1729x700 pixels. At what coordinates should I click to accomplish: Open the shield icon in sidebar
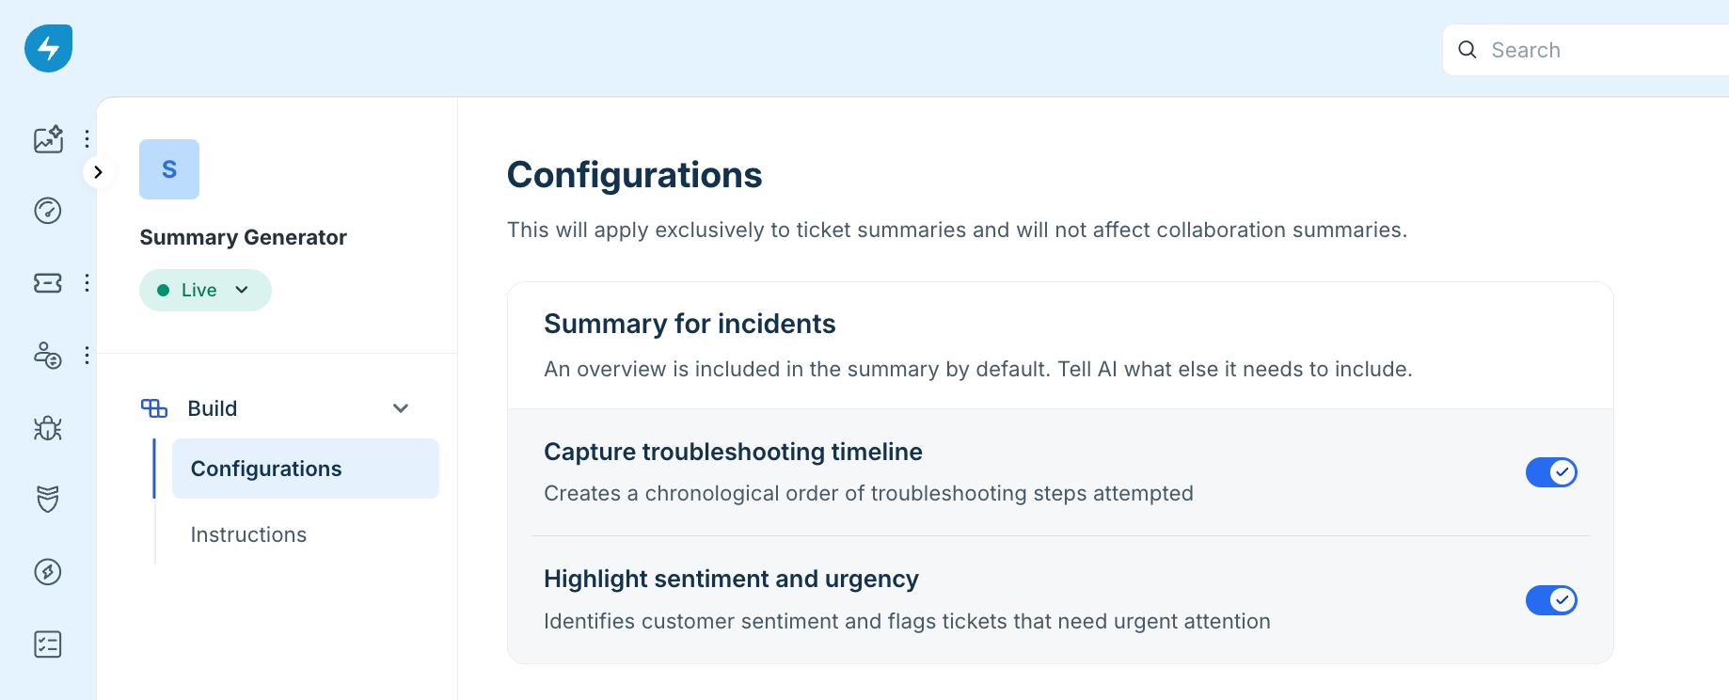[48, 499]
